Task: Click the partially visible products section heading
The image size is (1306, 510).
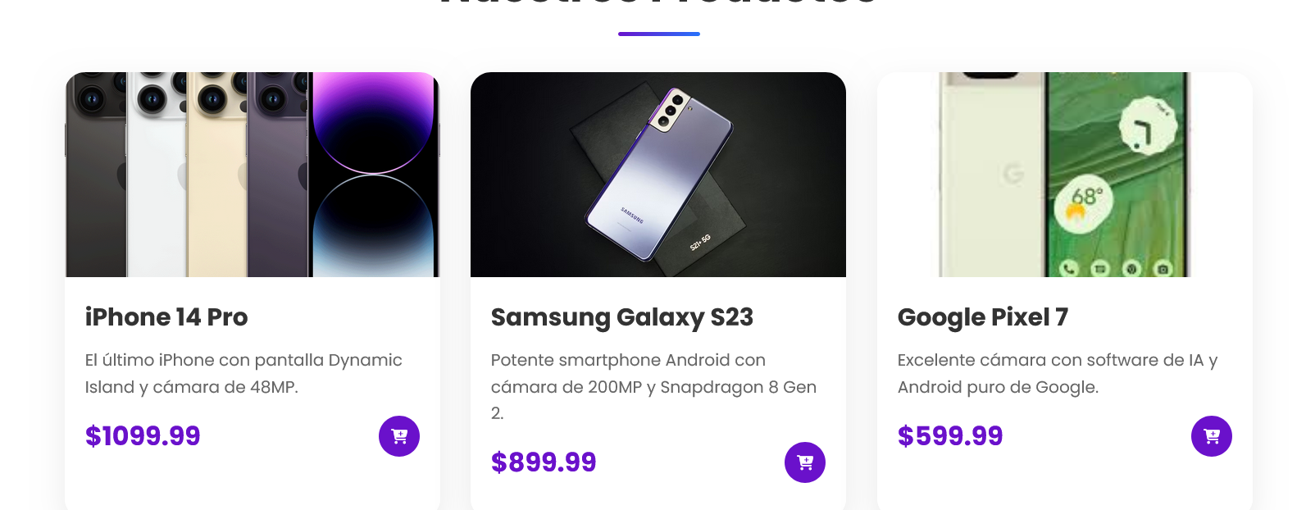Action: click(x=658, y=3)
